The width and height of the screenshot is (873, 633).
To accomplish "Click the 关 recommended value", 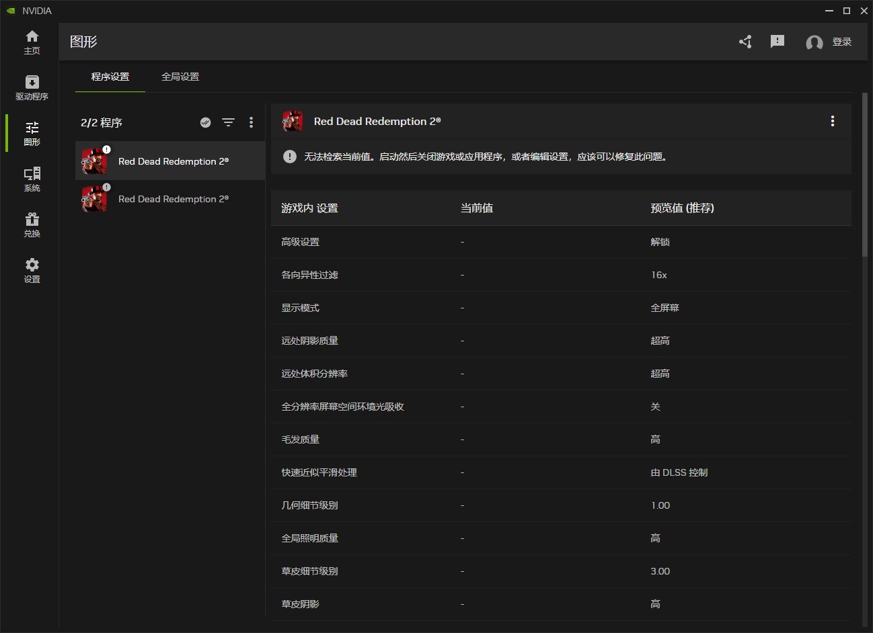I will click(x=655, y=407).
